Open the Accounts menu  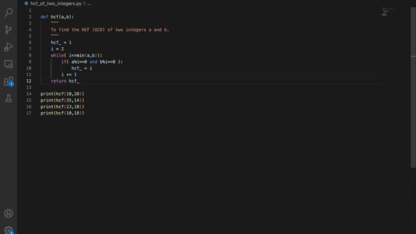pyautogui.click(x=8, y=213)
